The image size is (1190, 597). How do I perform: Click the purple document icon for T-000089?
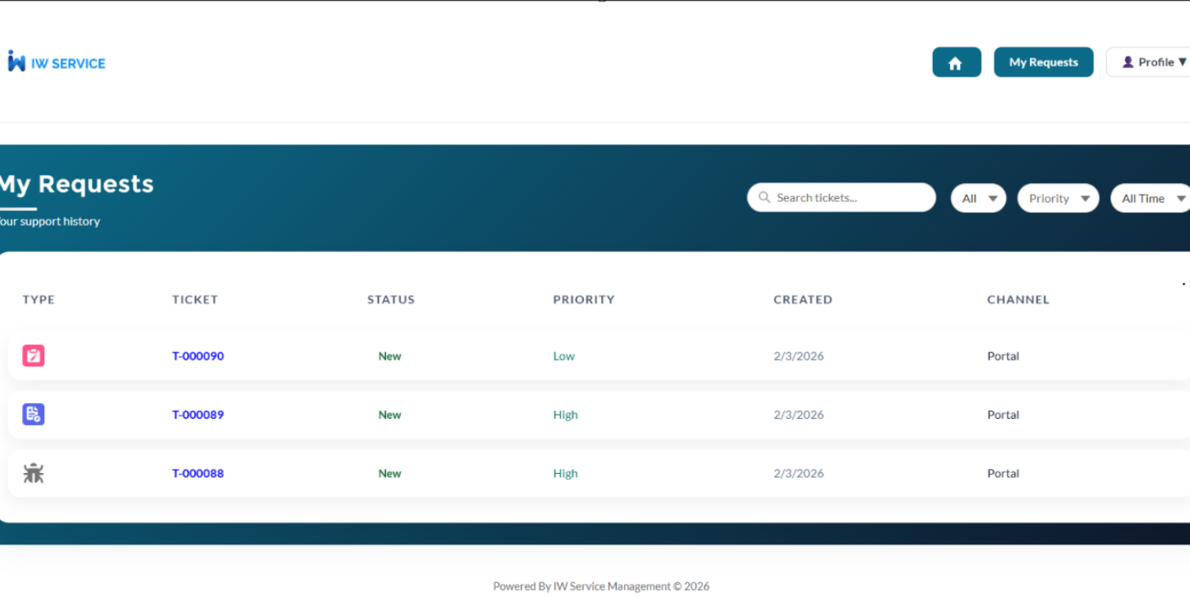[34, 414]
